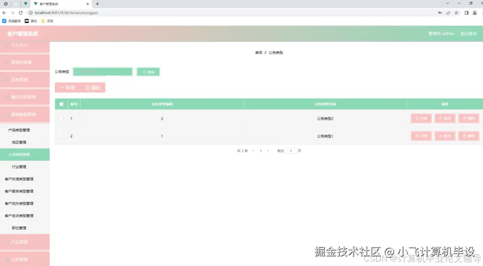Click the 前往 page jump input box
Viewport: 483px width, 266px height.
291,151
